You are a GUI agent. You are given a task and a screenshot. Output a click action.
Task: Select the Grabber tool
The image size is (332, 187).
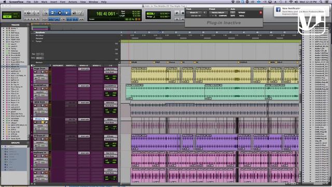67,13
